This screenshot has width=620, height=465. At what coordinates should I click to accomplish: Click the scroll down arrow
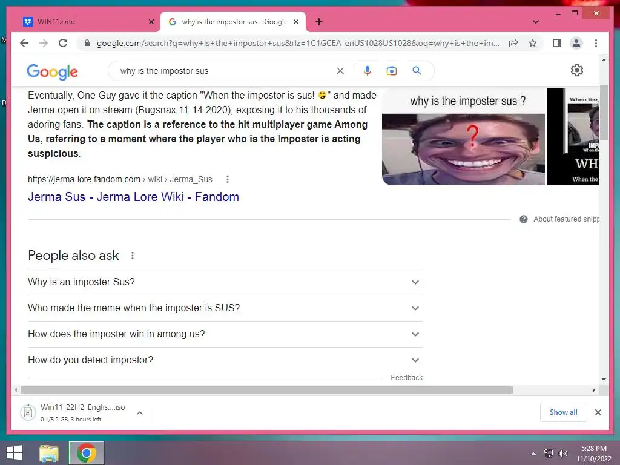(604, 379)
